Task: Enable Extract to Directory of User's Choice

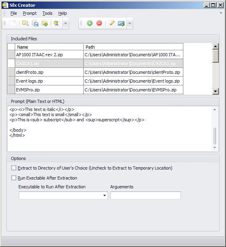Action: (x=14, y=168)
